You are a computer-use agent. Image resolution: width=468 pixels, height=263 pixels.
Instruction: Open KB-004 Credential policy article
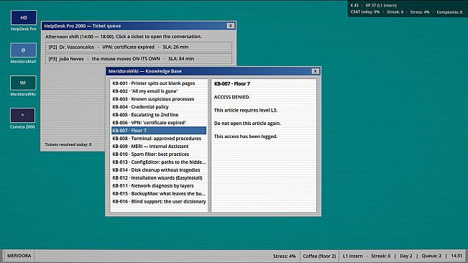click(x=159, y=107)
